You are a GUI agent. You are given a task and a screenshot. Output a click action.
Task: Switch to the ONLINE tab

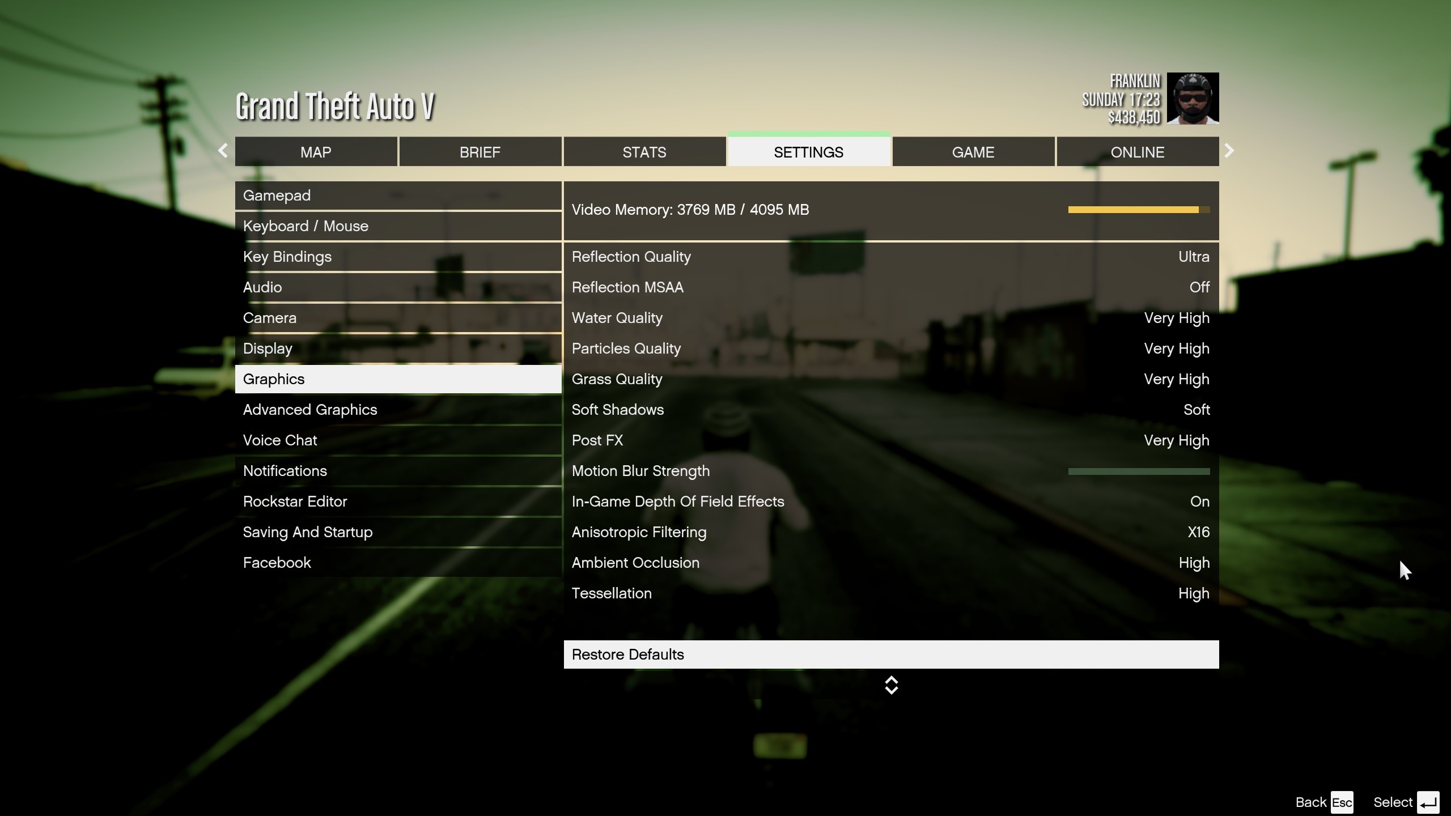click(1137, 151)
